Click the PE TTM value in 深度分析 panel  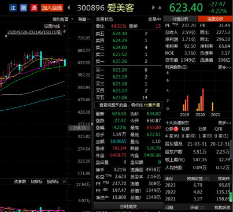(x=188, y=25)
